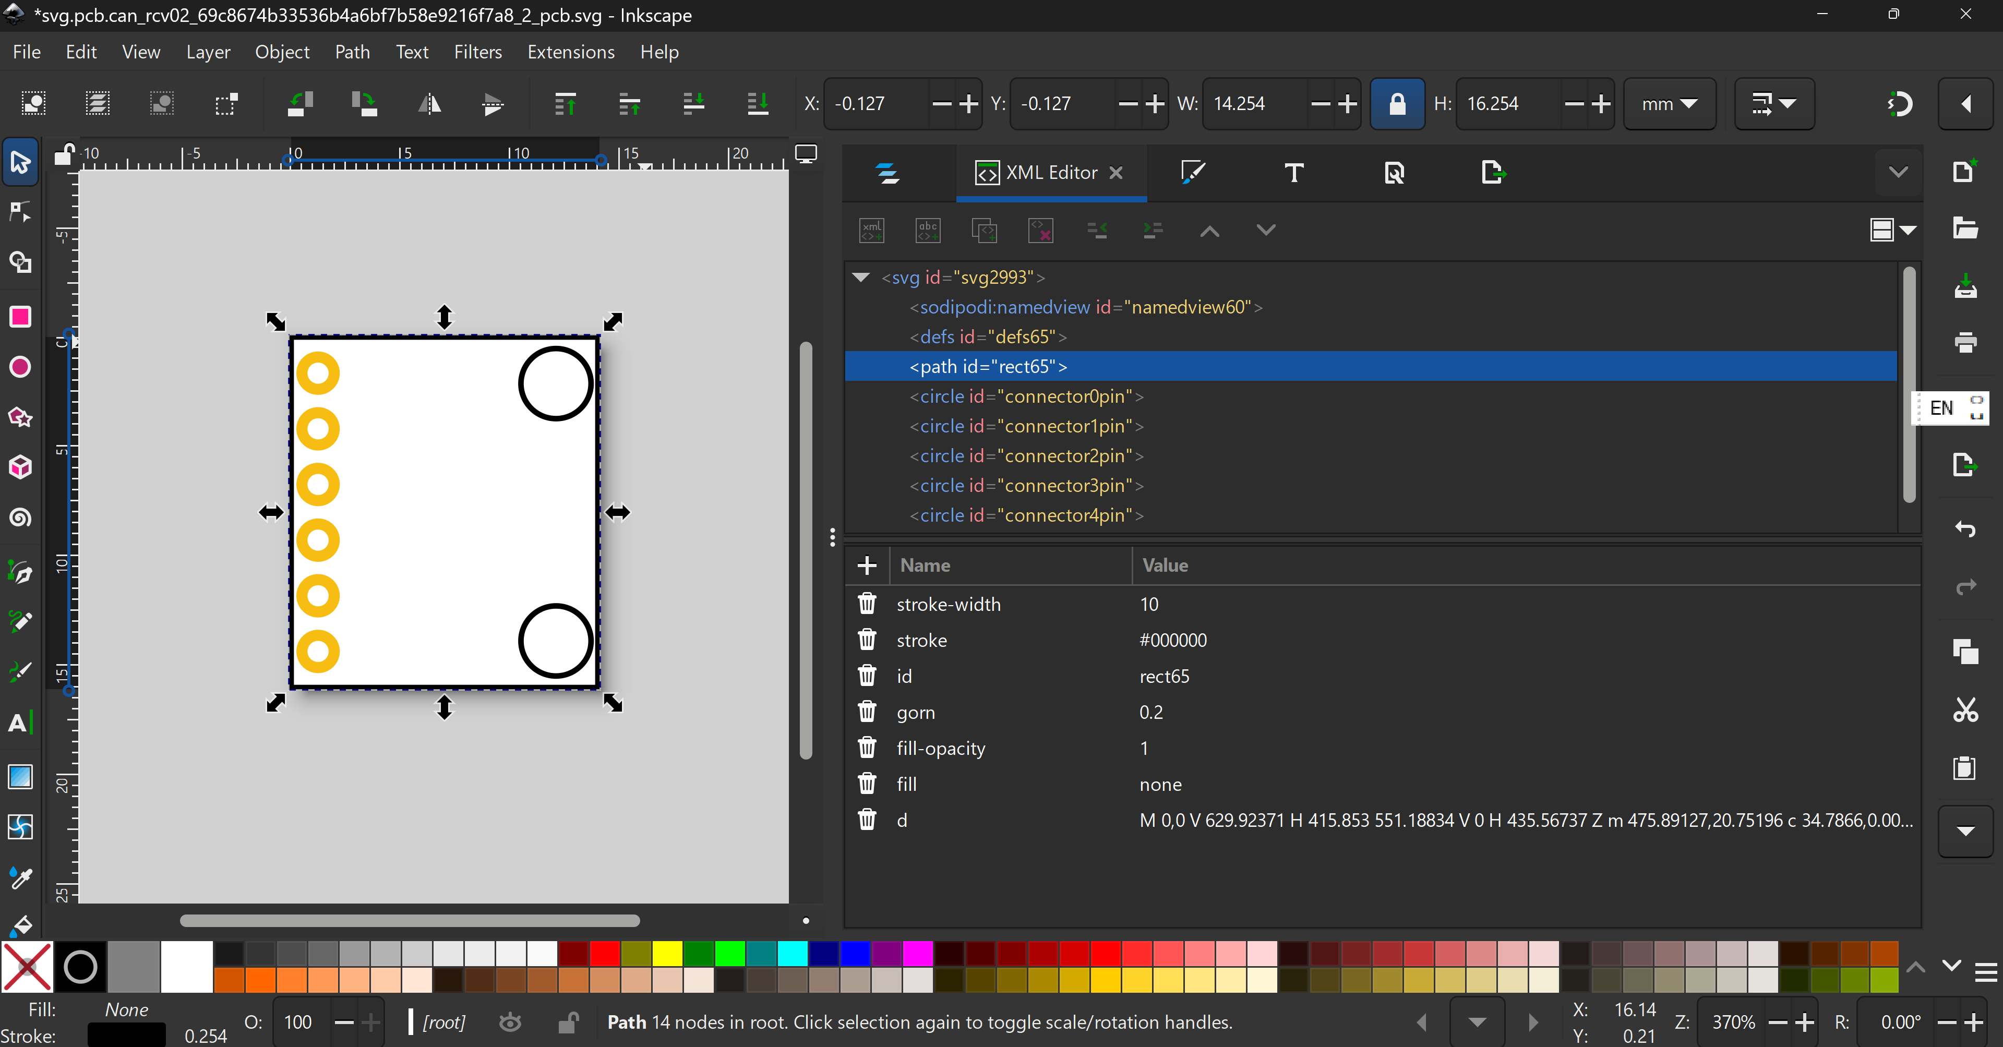Viewport: 2003px width, 1047px height.
Task: Toggle current layer lock in status bar
Action: click(568, 1022)
